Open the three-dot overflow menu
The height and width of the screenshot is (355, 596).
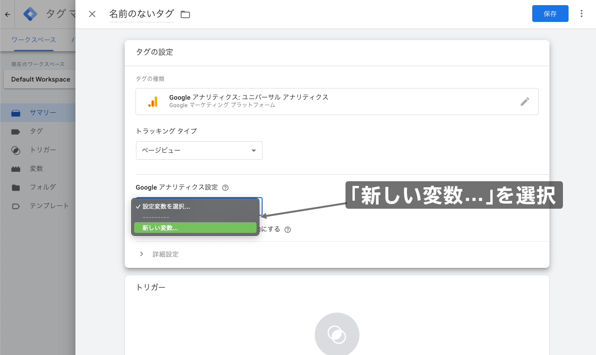(581, 14)
